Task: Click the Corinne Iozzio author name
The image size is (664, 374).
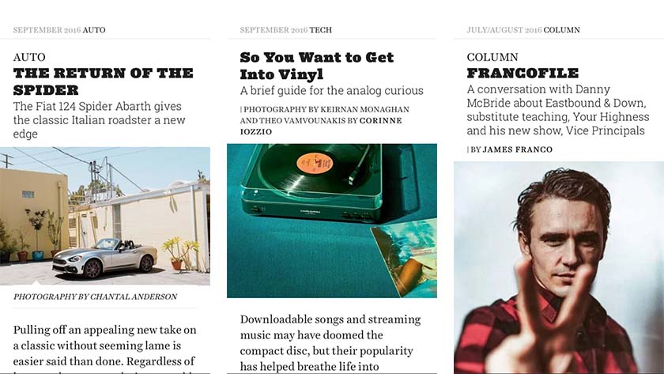Action: point(381,120)
